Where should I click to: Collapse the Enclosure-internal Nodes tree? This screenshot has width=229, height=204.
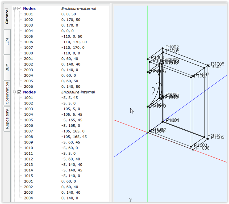point(14,92)
